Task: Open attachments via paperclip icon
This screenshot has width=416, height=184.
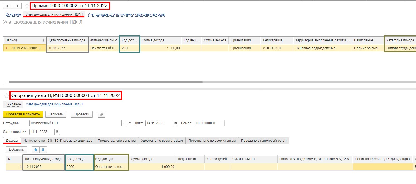Action: pos(101,114)
